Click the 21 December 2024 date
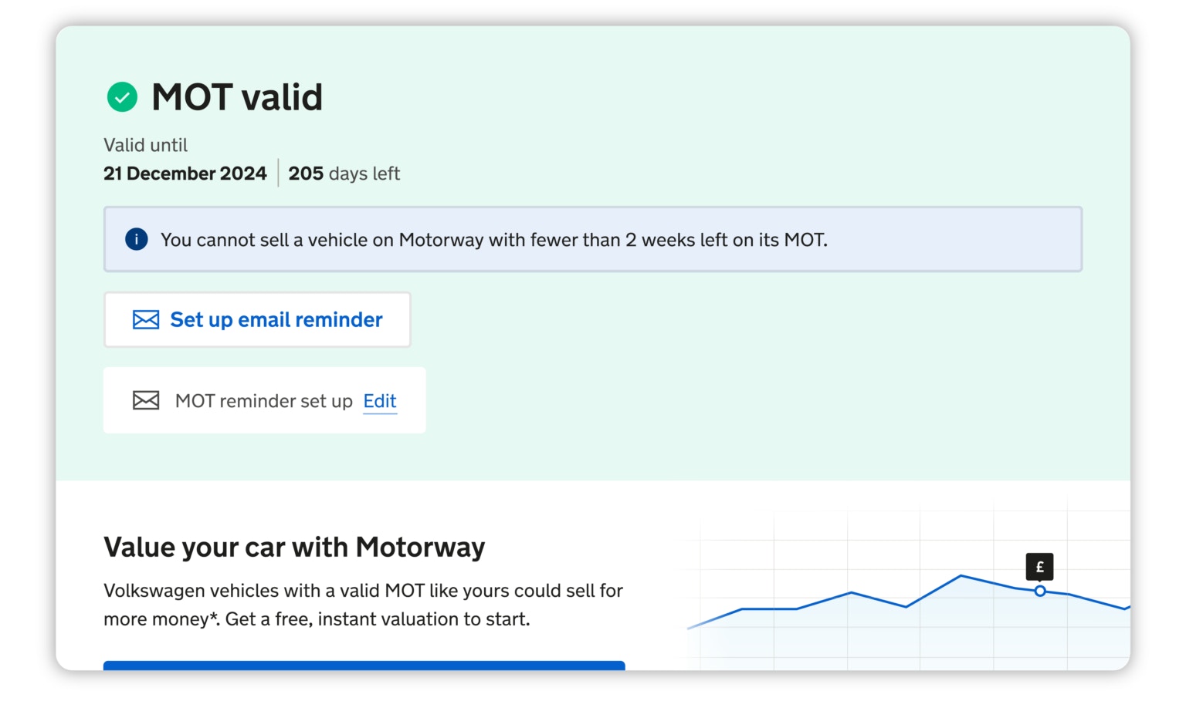Image resolution: width=1186 pixels, height=718 pixels. [x=185, y=173]
